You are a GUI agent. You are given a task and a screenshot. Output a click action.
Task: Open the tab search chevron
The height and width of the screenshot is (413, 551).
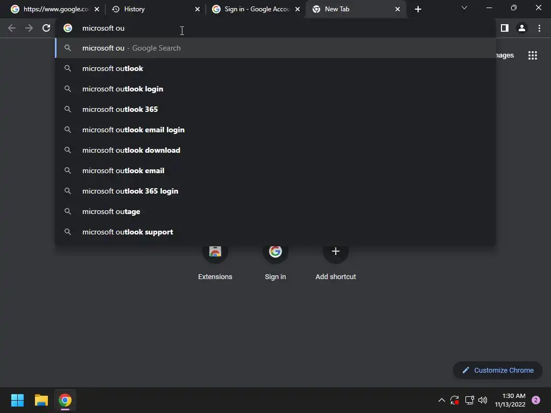pyautogui.click(x=464, y=8)
